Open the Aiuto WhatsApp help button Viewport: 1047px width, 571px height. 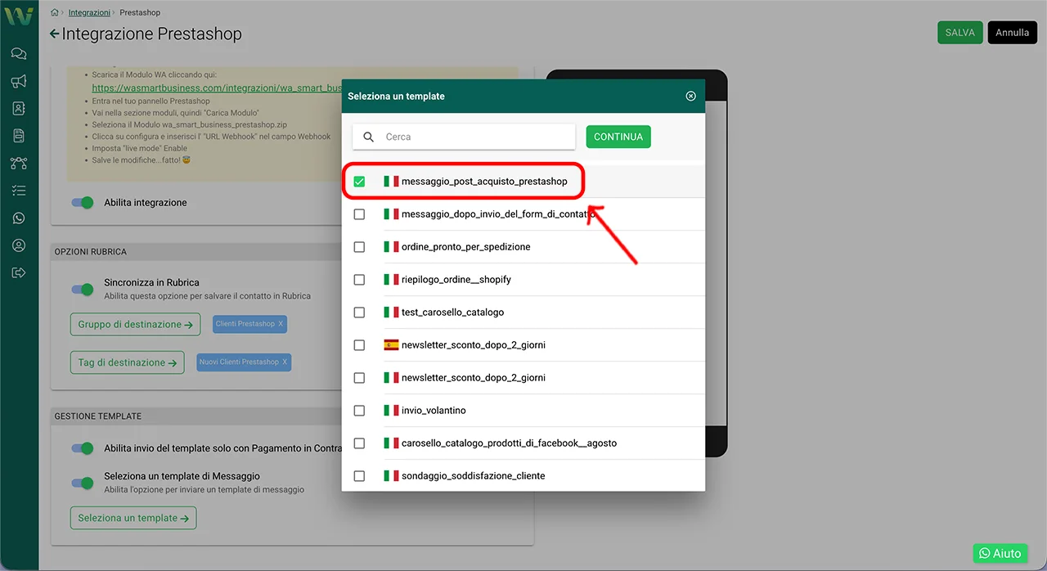1000,554
